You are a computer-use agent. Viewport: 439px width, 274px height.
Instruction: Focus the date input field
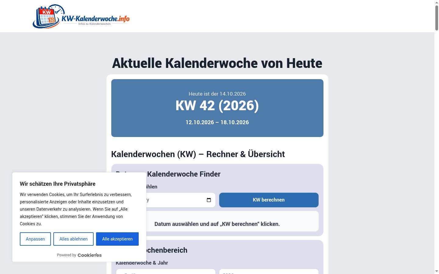point(166,200)
